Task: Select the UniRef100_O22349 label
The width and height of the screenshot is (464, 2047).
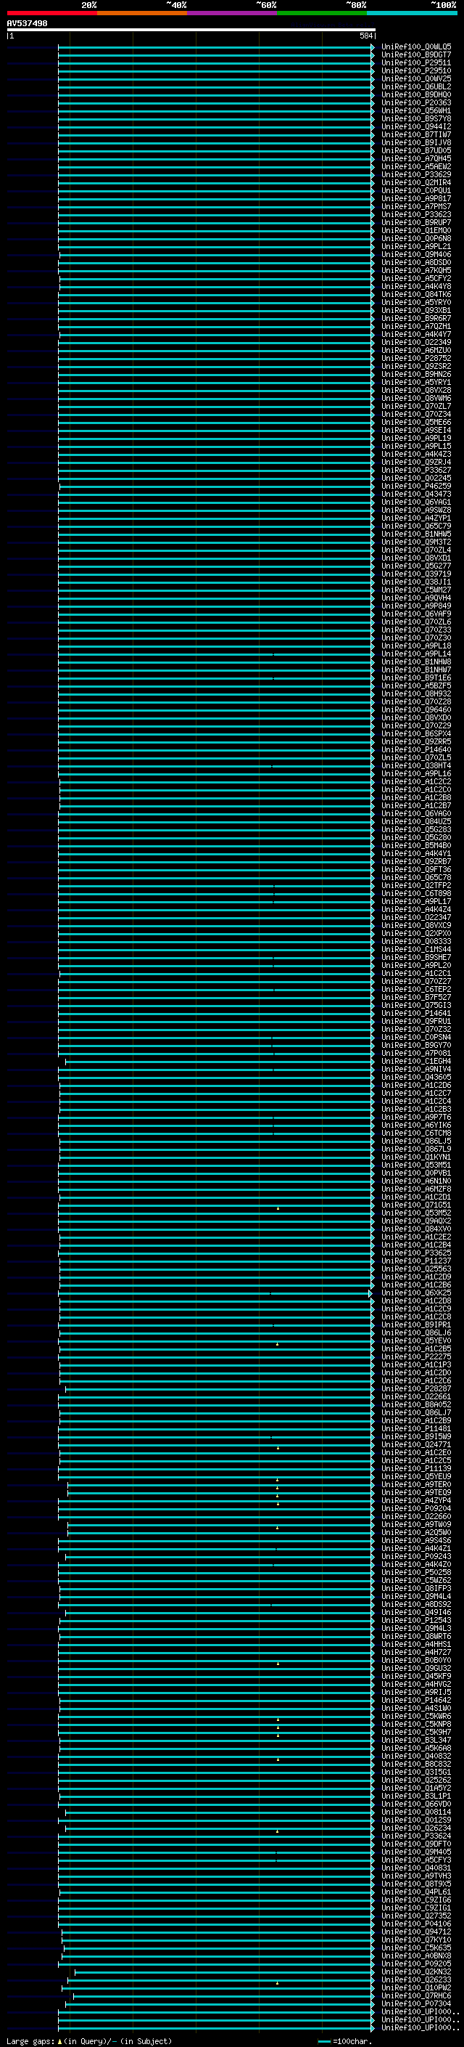Action: [x=416, y=343]
